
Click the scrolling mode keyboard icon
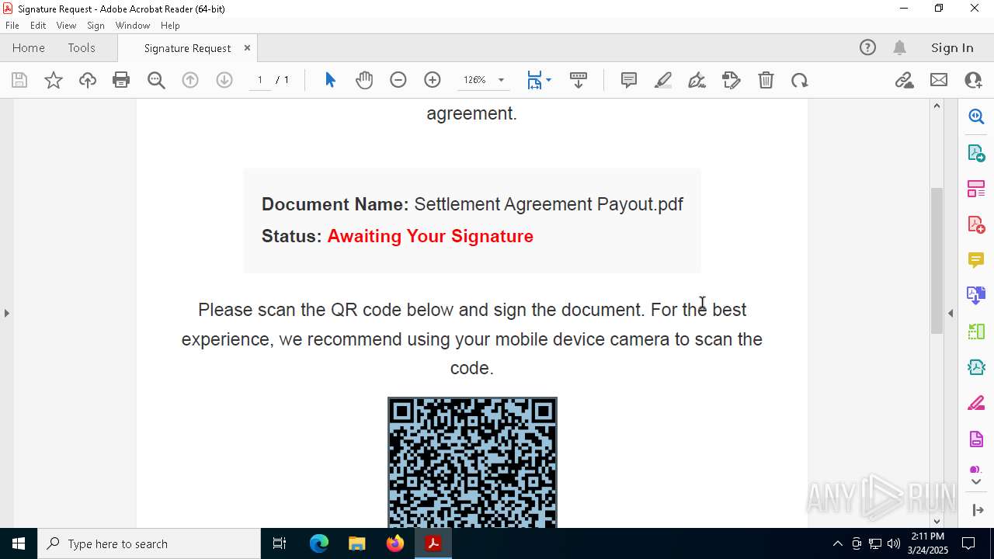(x=579, y=80)
